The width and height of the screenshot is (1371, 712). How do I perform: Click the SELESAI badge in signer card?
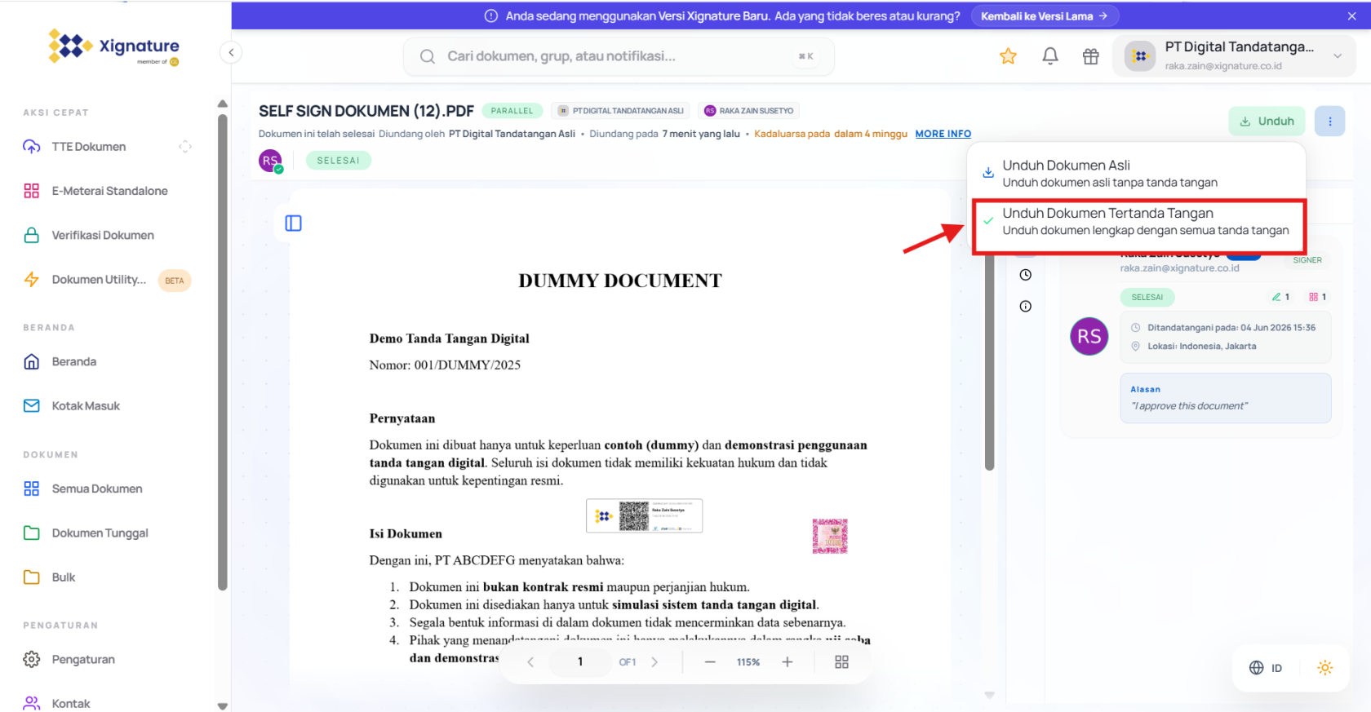(1147, 298)
